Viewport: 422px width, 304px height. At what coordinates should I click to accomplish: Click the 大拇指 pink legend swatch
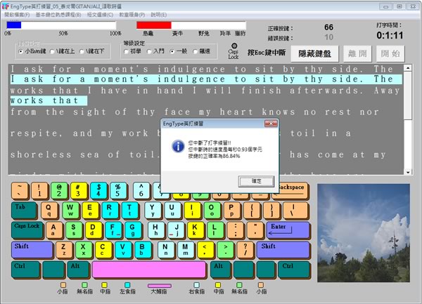[160, 286]
